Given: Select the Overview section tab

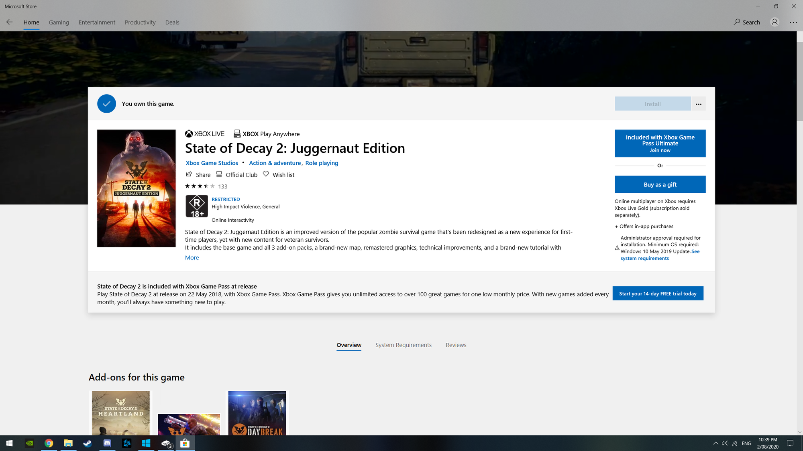Looking at the screenshot, I should click(349, 345).
